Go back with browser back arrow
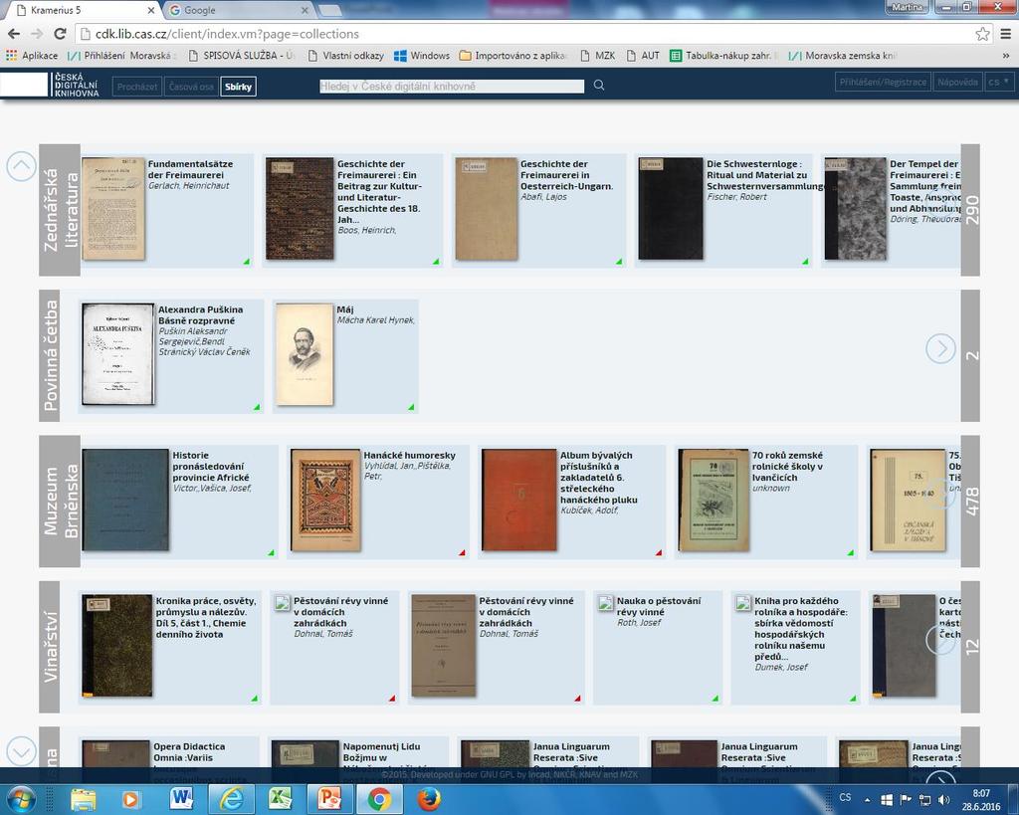Screen dimensions: 1019x815 [x=14, y=34]
